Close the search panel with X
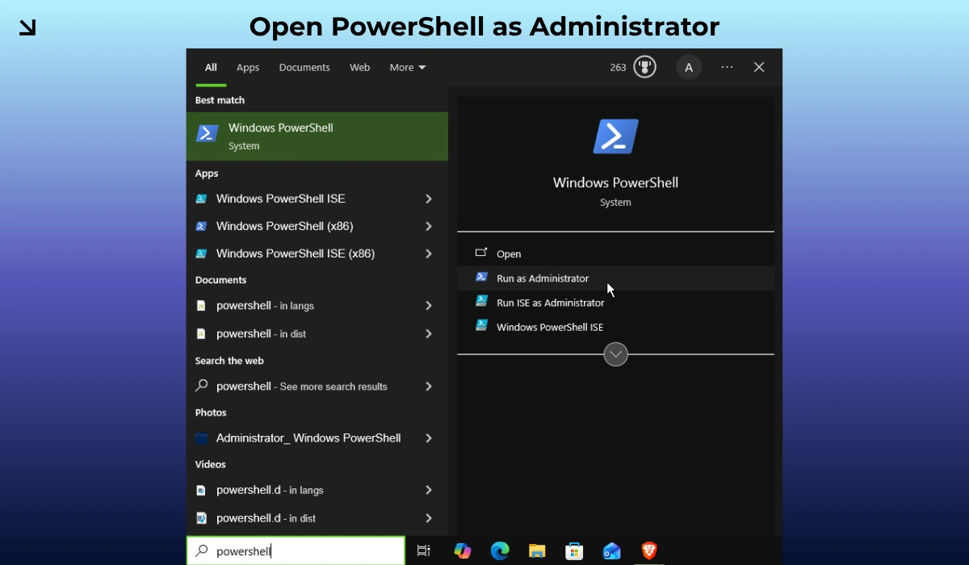Viewport: 969px width, 565px height. click(759, 67)
